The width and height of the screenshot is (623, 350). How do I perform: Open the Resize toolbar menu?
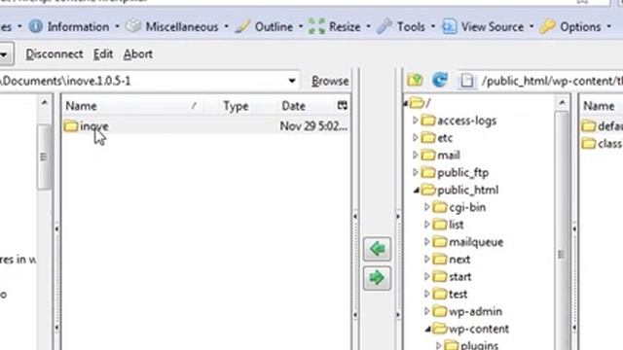click(345, 27)
